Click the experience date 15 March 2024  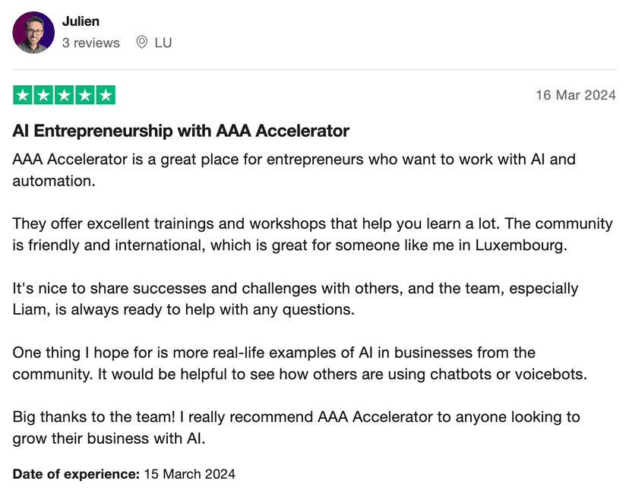190,474
